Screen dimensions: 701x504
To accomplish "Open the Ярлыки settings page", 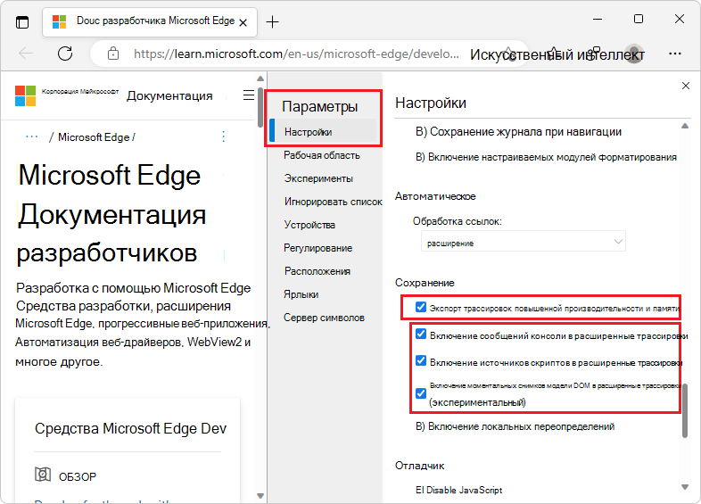I will click(x=301, y=294).
